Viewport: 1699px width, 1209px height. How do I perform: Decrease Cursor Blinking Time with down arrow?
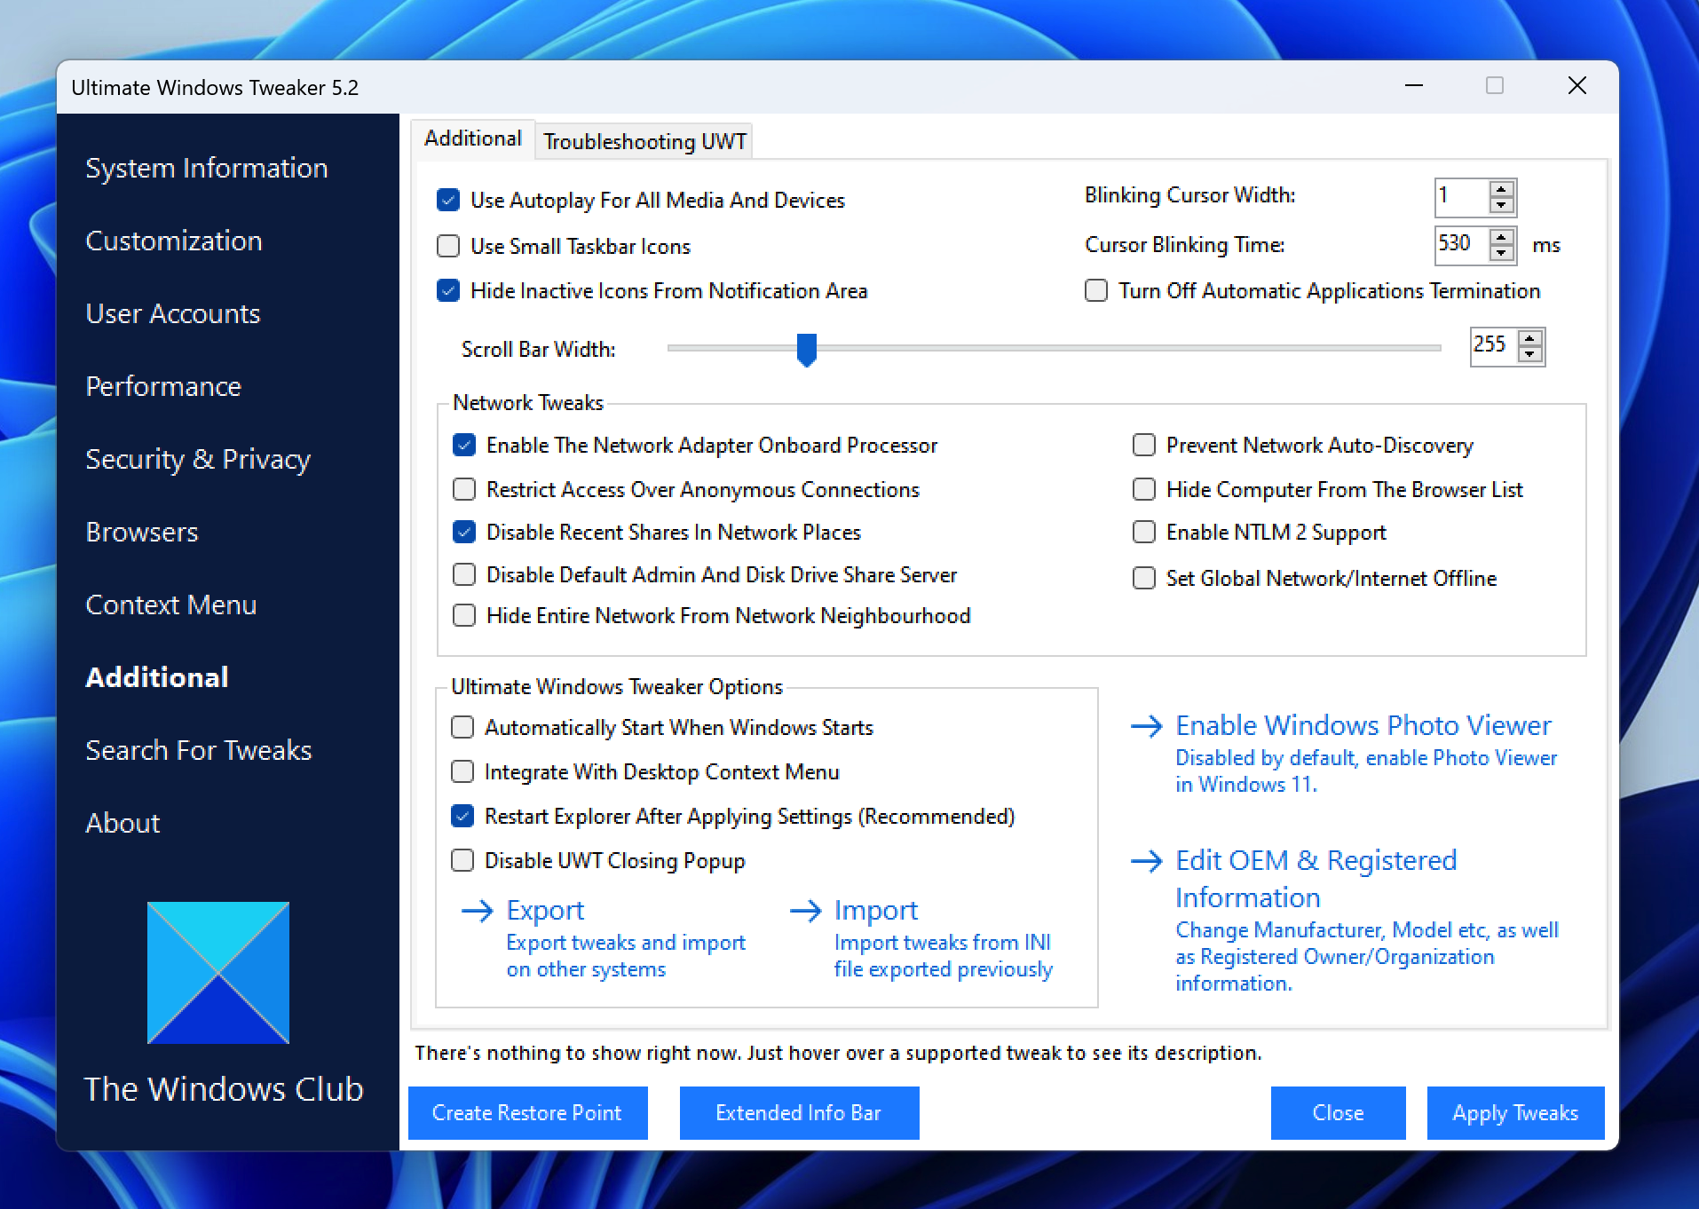click(1501, 253)
